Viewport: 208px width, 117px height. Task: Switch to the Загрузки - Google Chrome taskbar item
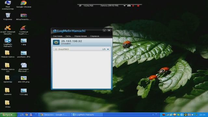coord(54,115)
